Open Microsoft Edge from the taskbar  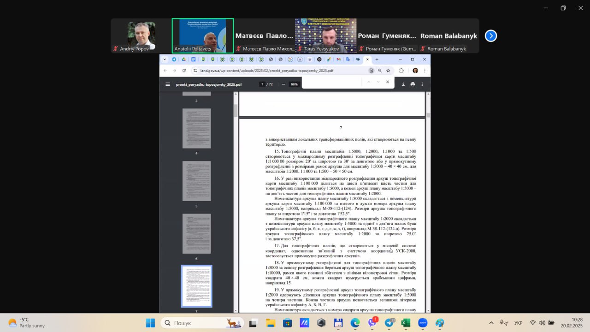355,323
